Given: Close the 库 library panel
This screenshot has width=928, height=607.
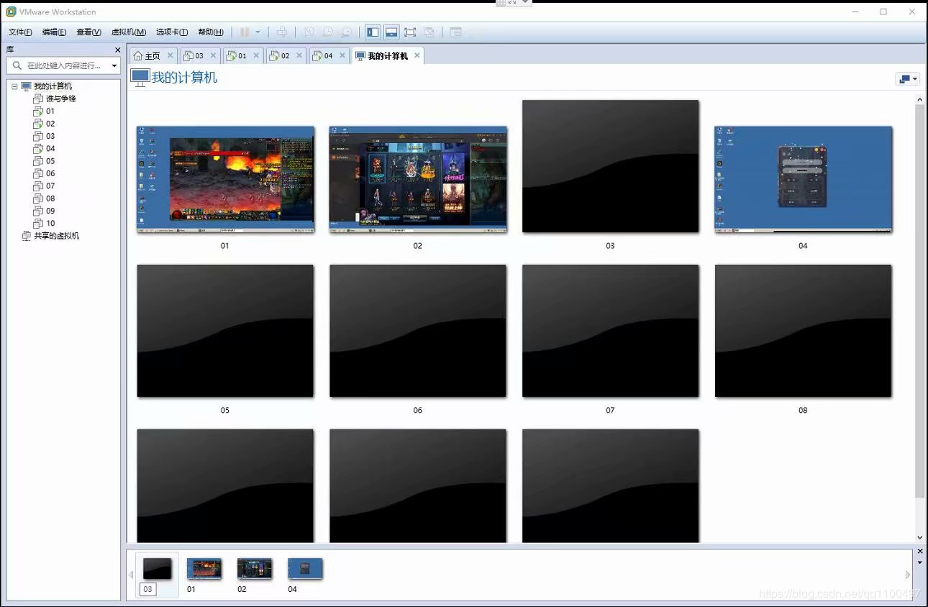Looking at the screenshot, I should [x=118, y=50].
